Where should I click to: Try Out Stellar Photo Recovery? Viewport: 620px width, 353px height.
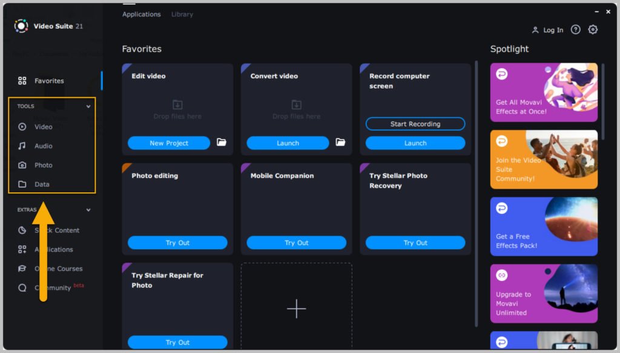pos(415,242)
